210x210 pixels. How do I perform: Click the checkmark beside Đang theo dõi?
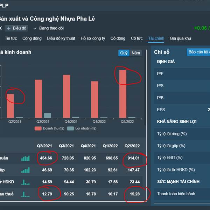click(x=35, y=28)
